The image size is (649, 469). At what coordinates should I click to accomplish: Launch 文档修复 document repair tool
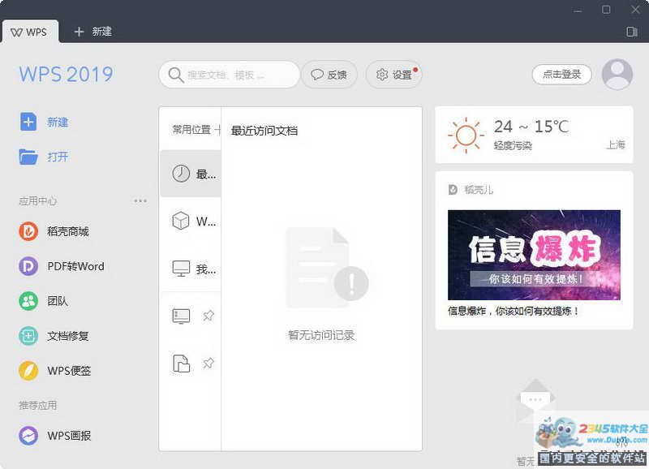pyautogui.click(x=27, y=336)
